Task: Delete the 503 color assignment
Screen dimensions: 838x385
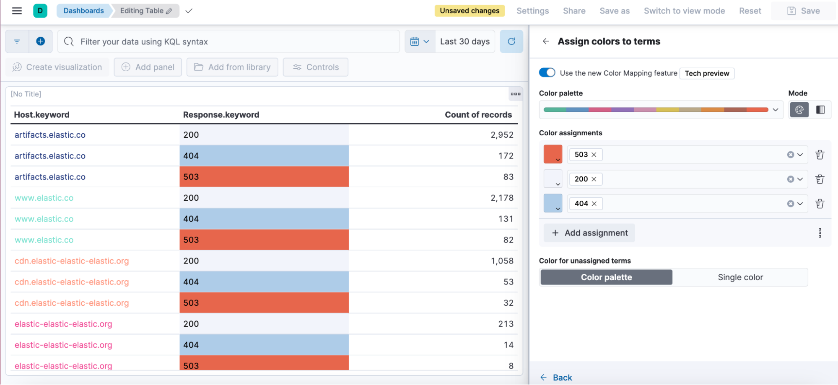Action: point(820,155)
